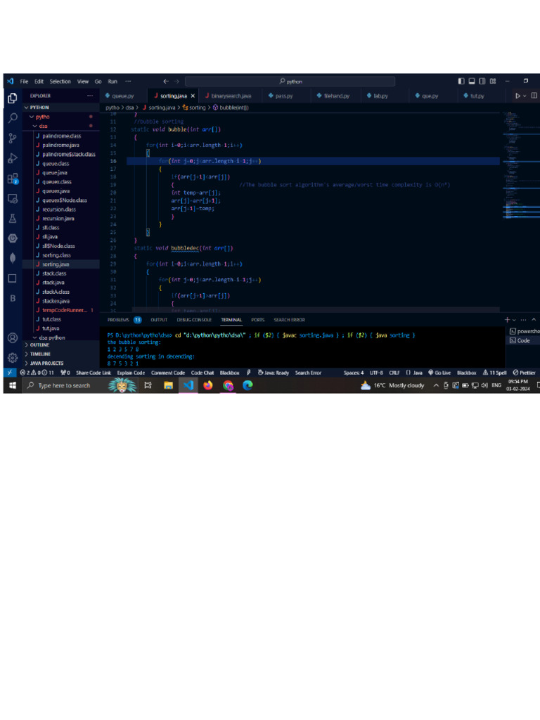
Task: Open the Extensions view icon
Action: point(12,179)
